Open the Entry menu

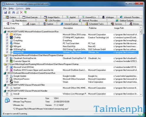tap(11, 9)
